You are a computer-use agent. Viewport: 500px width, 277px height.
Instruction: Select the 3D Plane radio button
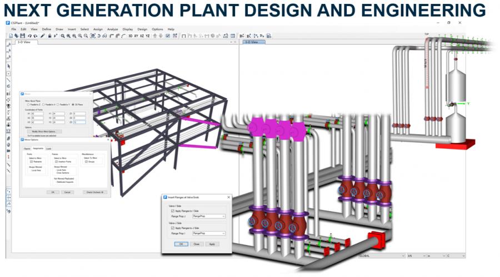pyautogui.click(x=73, y=104)
